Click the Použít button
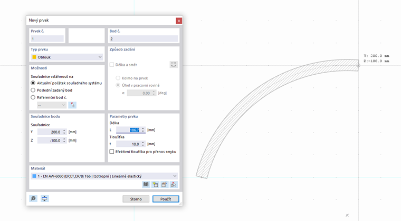This screenshot has width=401, height=221. coord(166,199)
